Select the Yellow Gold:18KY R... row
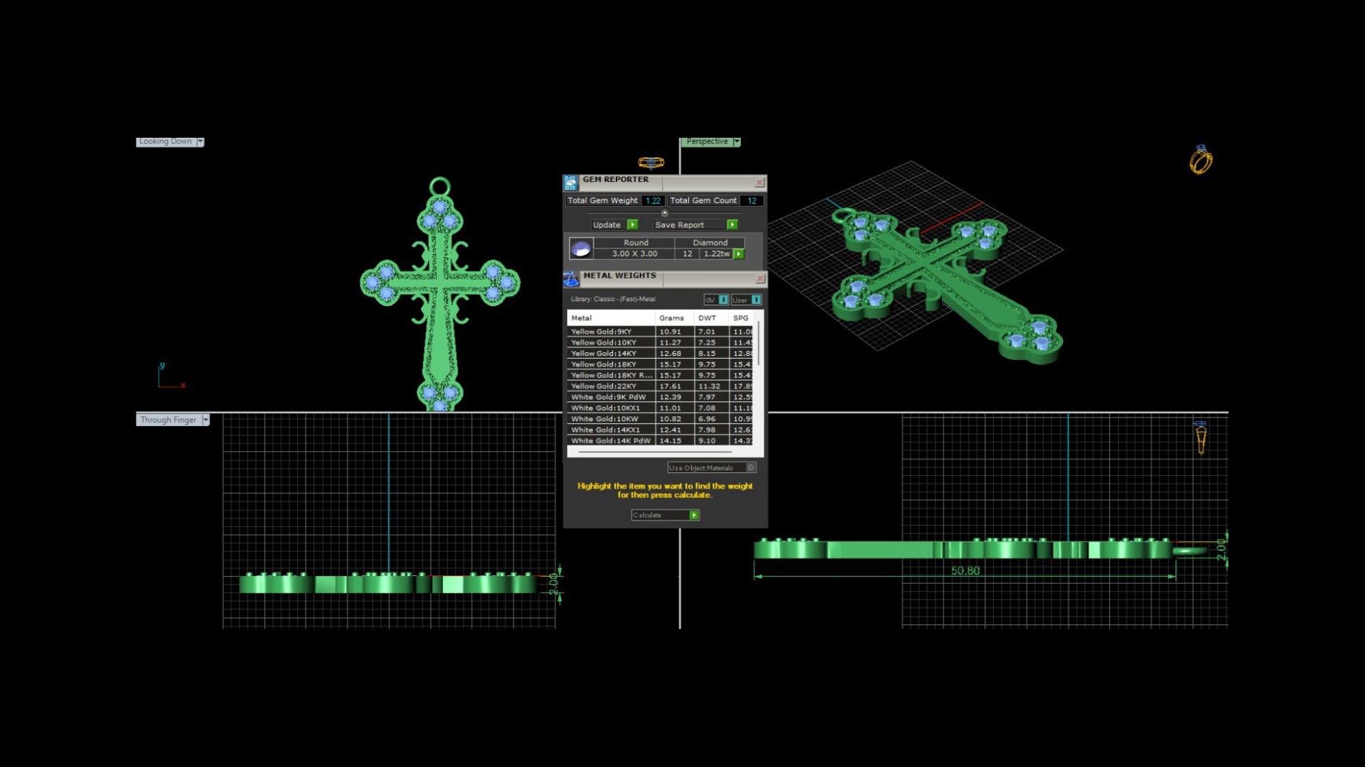Viewport: 1365px width, 767px height. coord(660,375)
